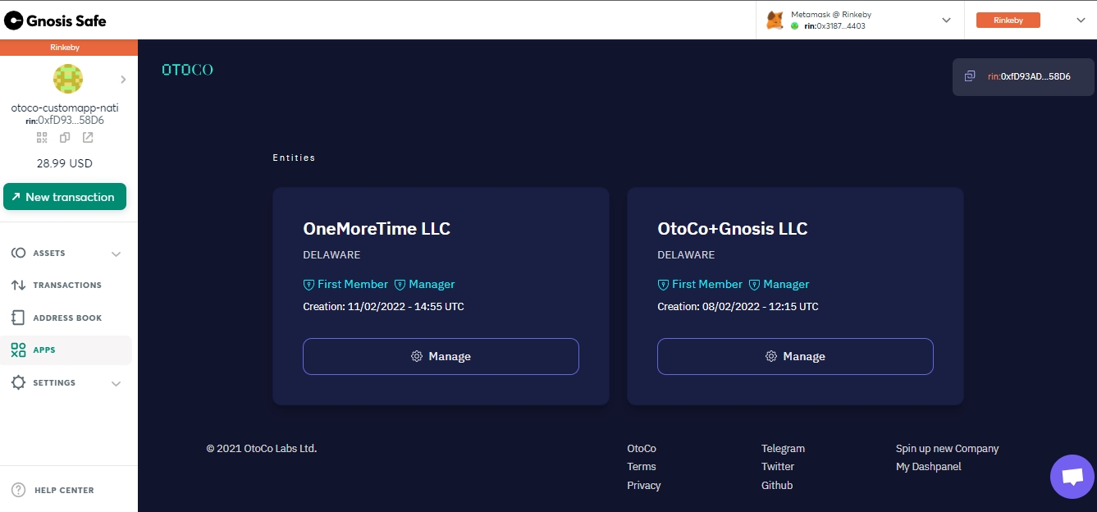Open the chat support bubble

tap(1072, 477)
